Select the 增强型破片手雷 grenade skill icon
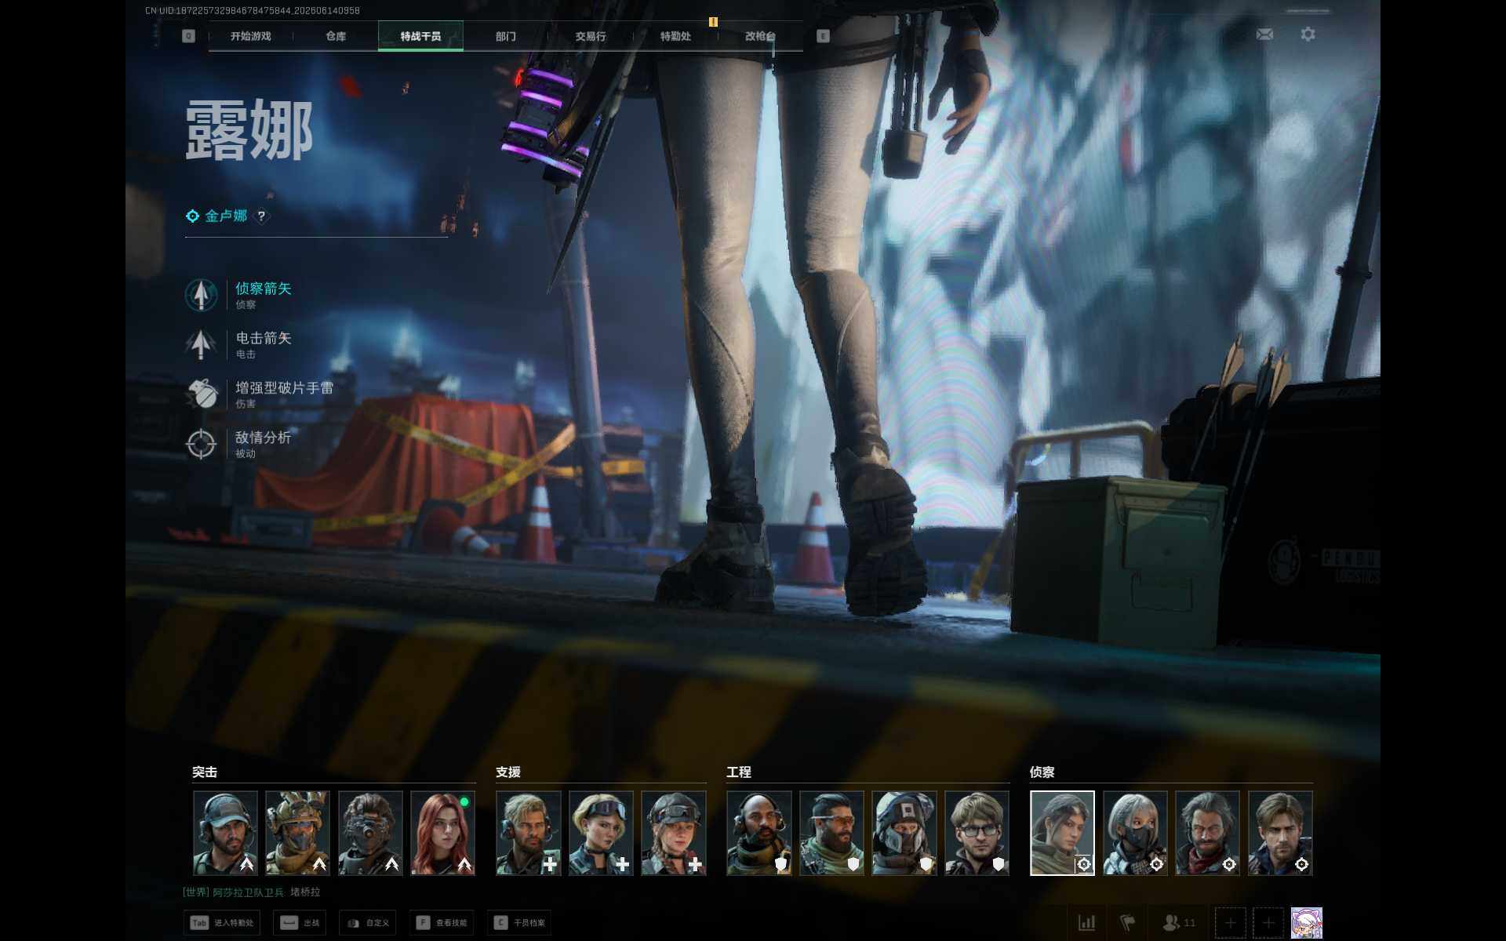This screenshot has width=1506, height=941. [201, 394]
